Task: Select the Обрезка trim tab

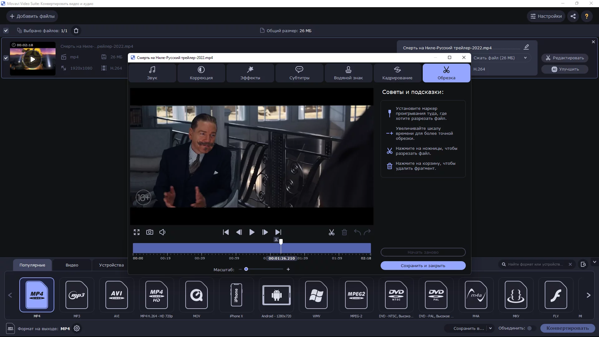Action: [x=446, y=73]
